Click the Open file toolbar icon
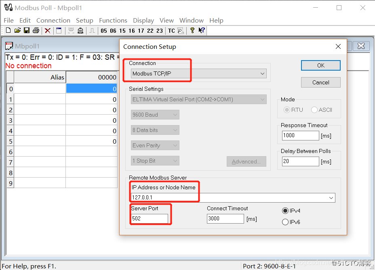The image size is (375, 270). [17, 30]
